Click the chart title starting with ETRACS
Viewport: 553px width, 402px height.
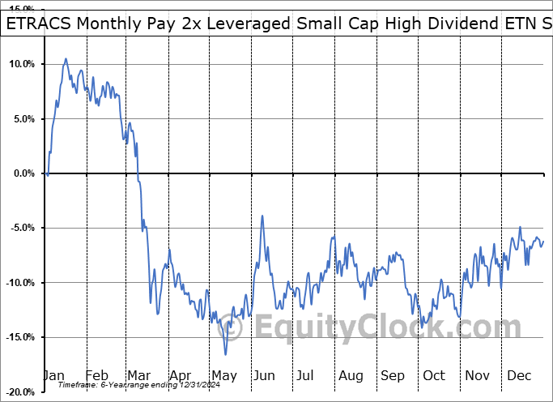(276, 24)
